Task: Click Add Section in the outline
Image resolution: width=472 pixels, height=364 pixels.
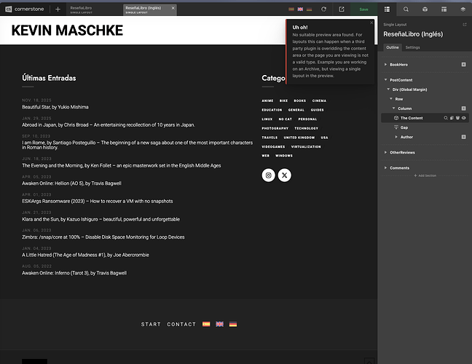Action: (425, 176)
